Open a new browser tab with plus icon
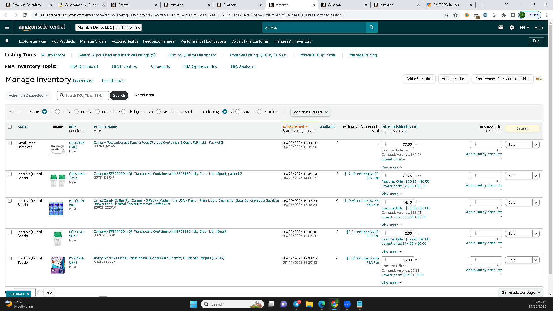Screen dimensions: 553x311 click(482, 5)
